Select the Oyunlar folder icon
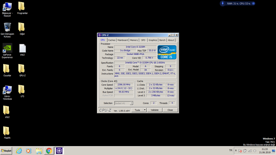 (x=6, y=69)
